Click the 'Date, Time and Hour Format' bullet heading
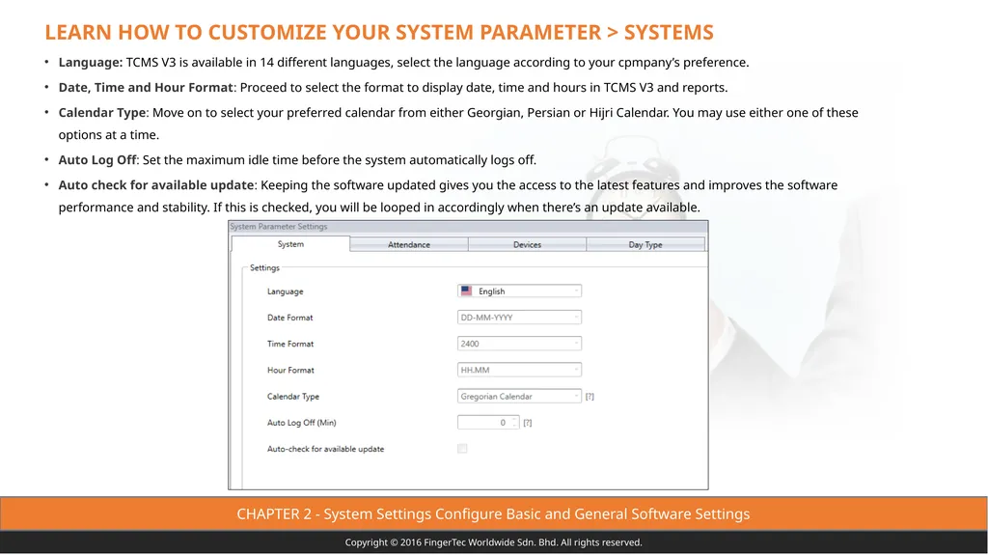Image resolution: width=988 pixels, height=555 pixels. [146, 88]
